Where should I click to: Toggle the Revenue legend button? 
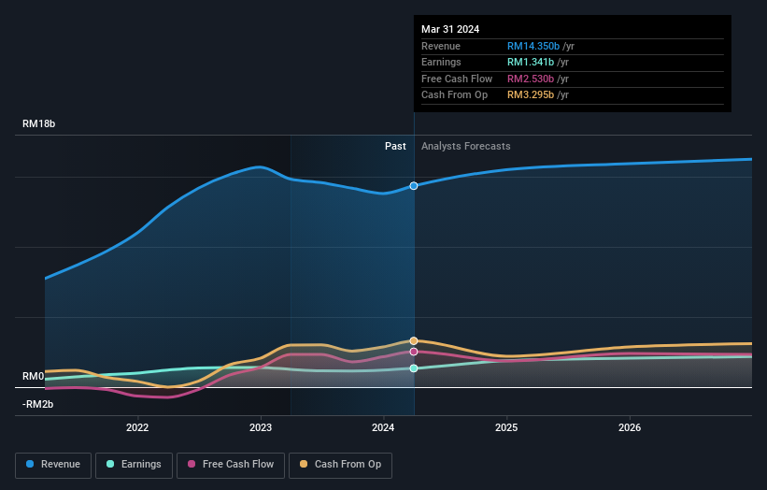pos(53,465)
